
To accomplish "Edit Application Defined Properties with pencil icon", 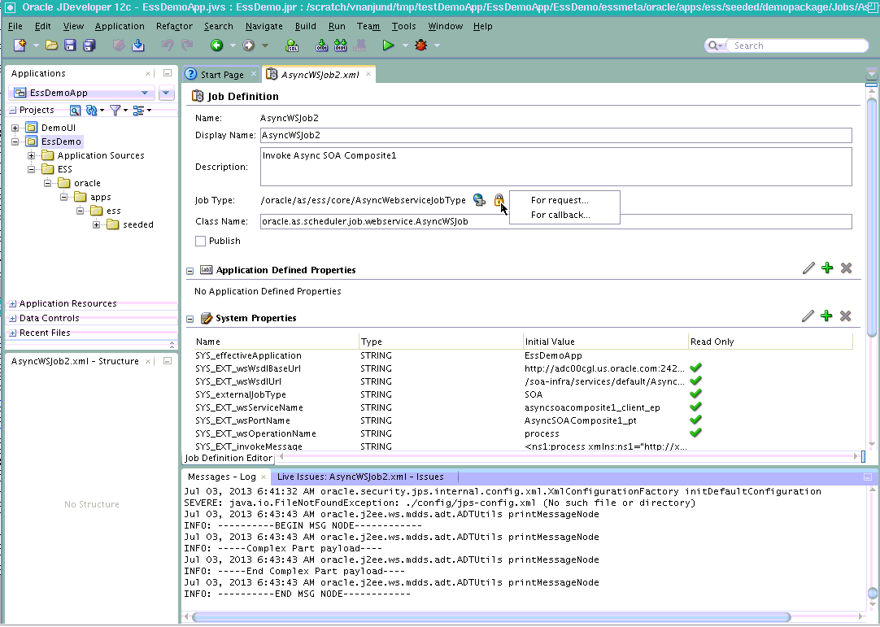I will [808, 268].
